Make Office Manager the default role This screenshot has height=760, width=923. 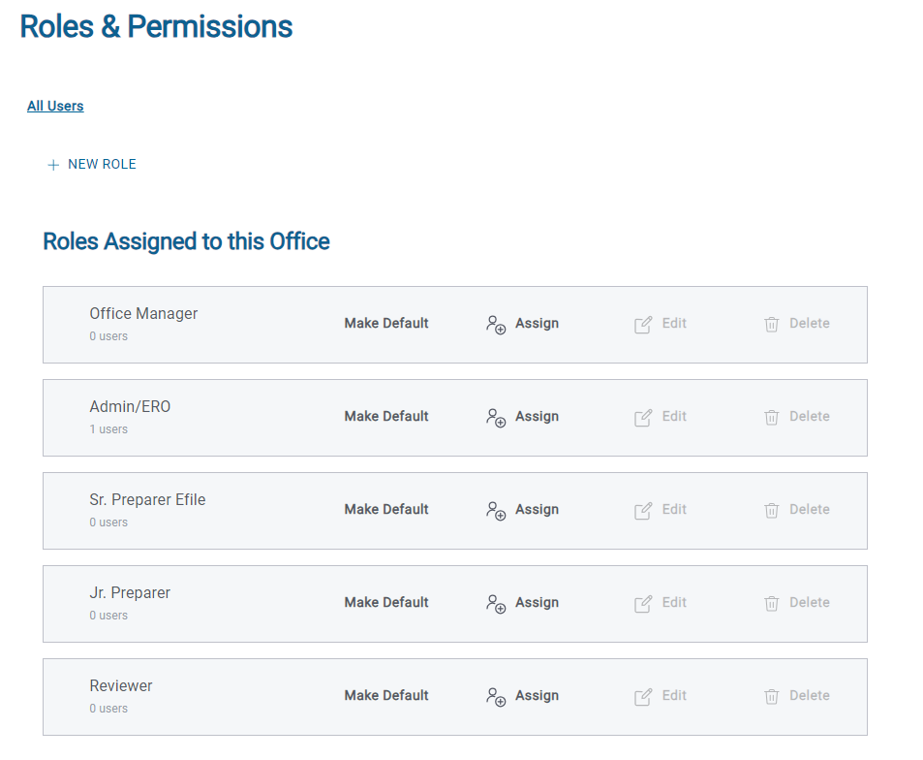[386, 324]
